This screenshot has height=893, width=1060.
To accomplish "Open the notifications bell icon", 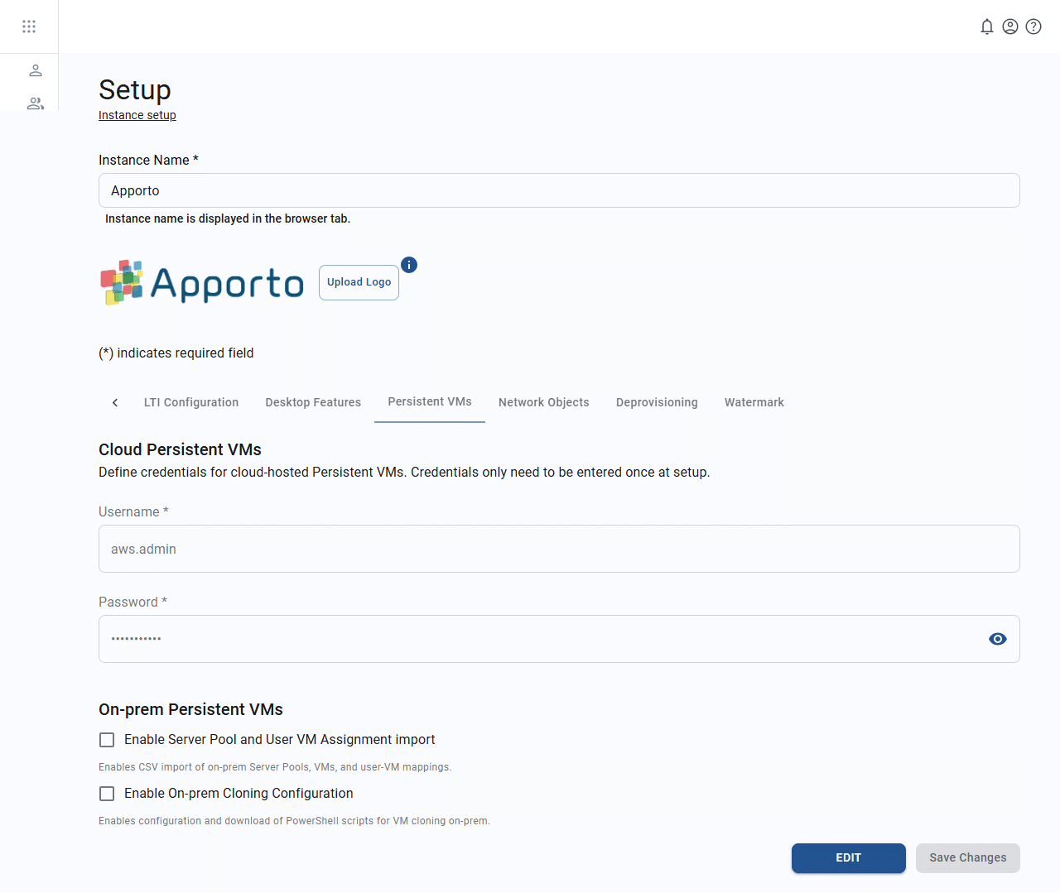I will pyautogui.click(x=986, y=26).
